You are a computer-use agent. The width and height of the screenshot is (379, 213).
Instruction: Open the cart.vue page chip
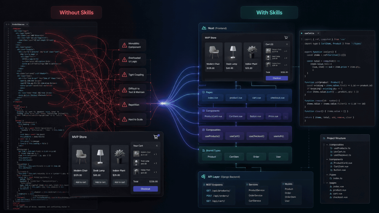click(256, 98)
